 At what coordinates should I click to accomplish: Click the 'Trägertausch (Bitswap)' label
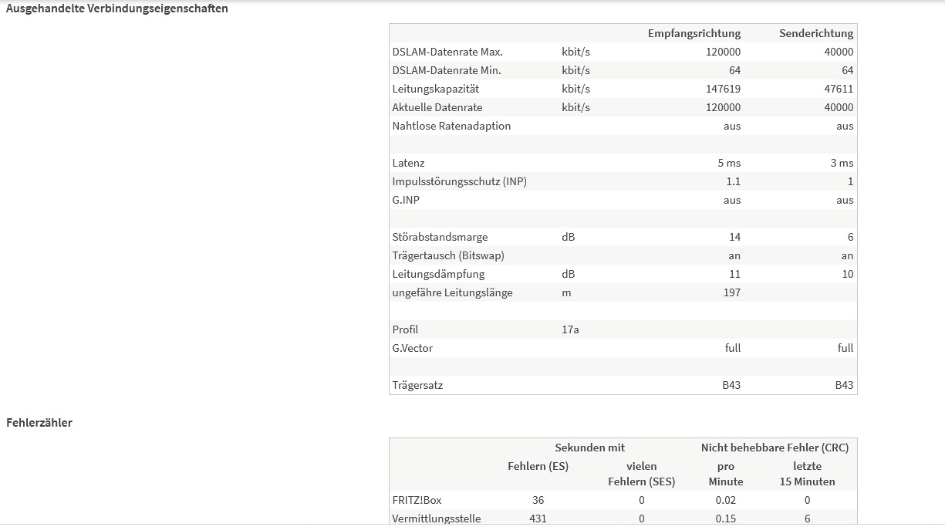click(x=448, y=255)
